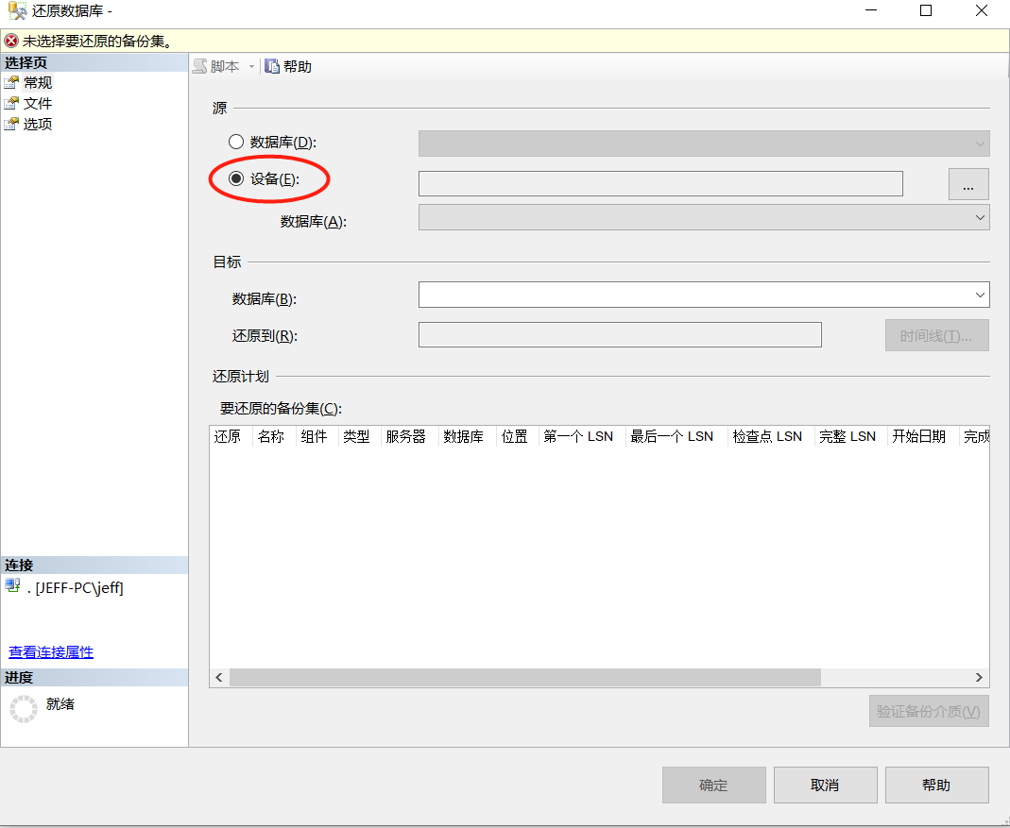Image resolution: width=1010 pixels, height=828 pixels.
Task: Click the progress spinner icon
Action: click(x=24, y=709)
